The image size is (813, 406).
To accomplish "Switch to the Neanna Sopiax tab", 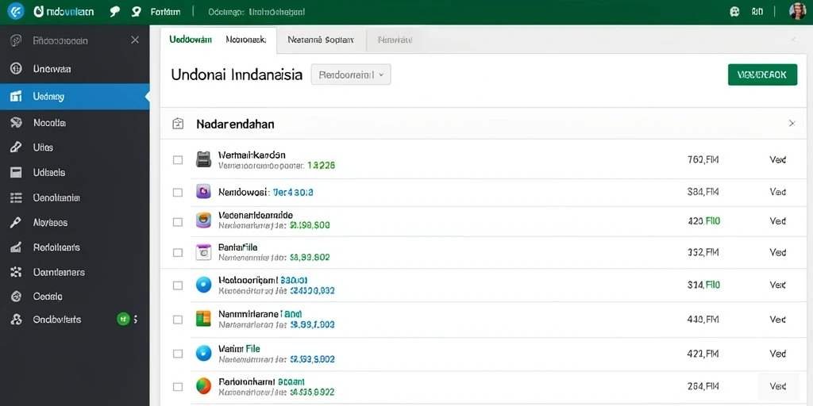I will click(x=321, y=40).
